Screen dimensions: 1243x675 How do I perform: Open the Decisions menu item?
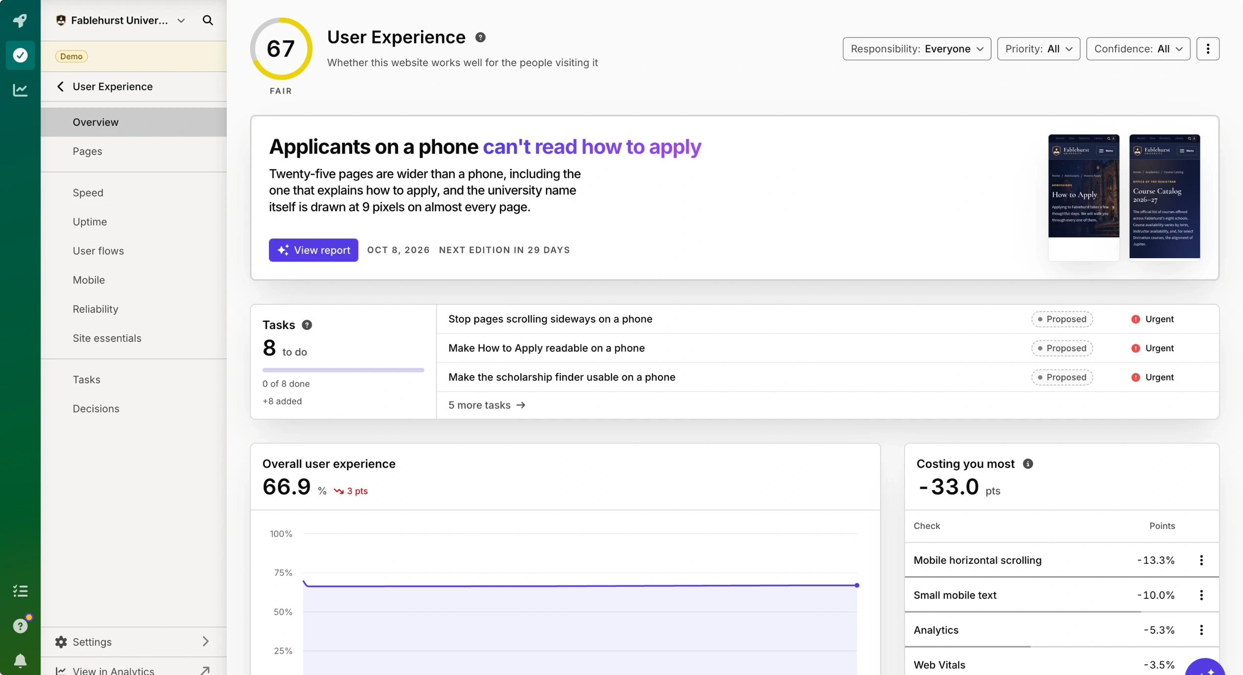click(134, 409)
